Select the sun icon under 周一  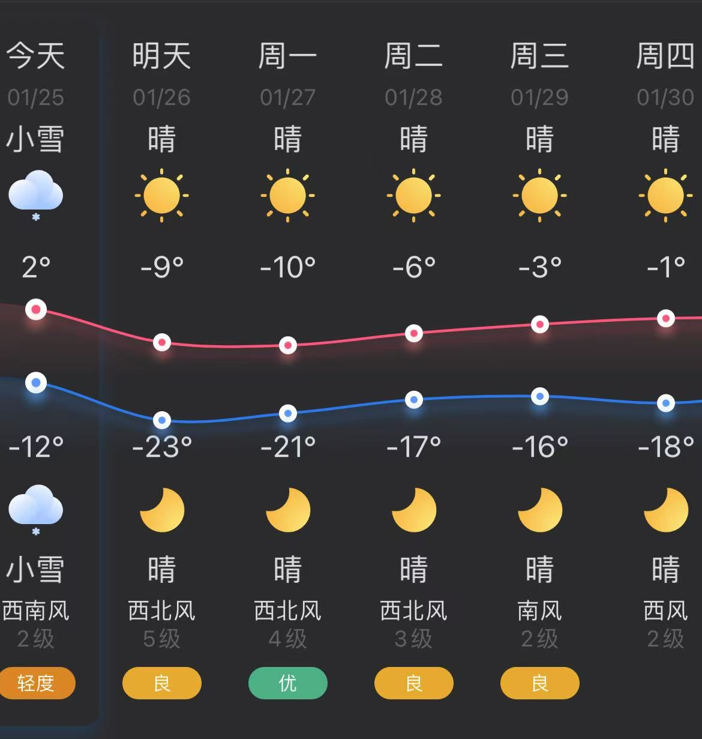tap(288, 195)
